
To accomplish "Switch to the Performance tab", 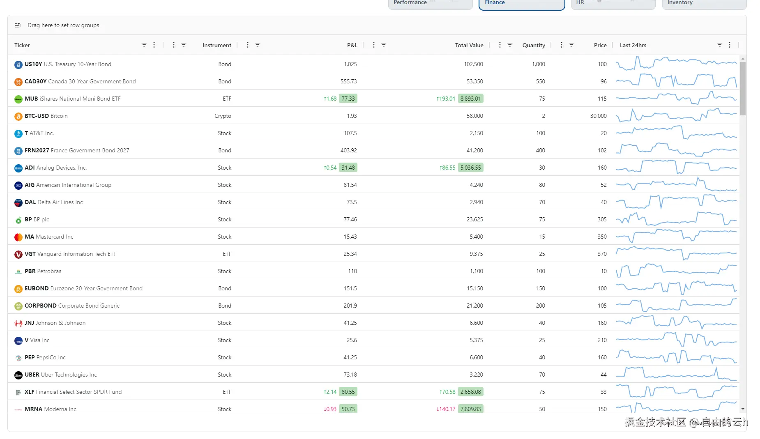I will [x=431, y=4].
